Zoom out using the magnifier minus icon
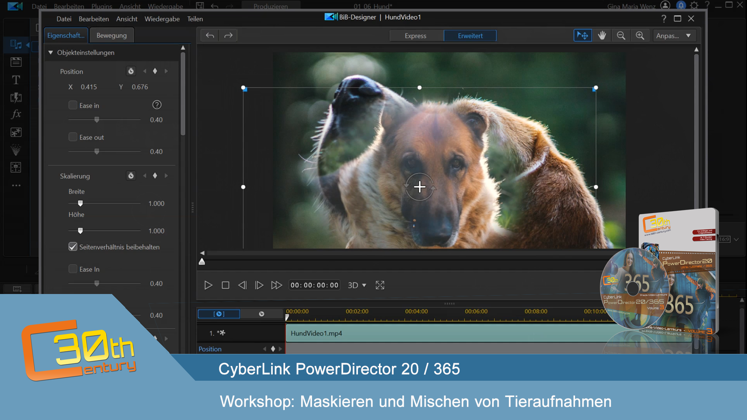The width and height of the screenshot is (747, 420). [621, 35]
